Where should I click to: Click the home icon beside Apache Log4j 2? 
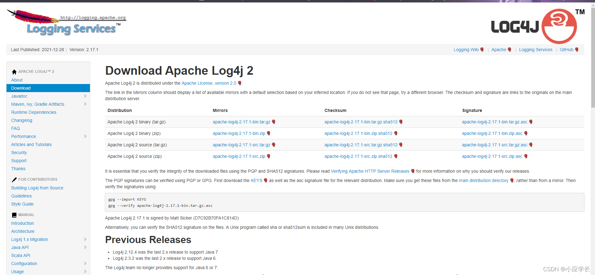click(x=14, y=72)
